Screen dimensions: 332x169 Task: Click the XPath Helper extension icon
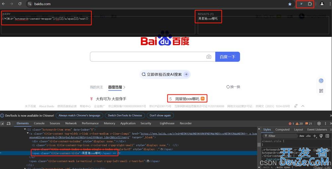point(301,4)
